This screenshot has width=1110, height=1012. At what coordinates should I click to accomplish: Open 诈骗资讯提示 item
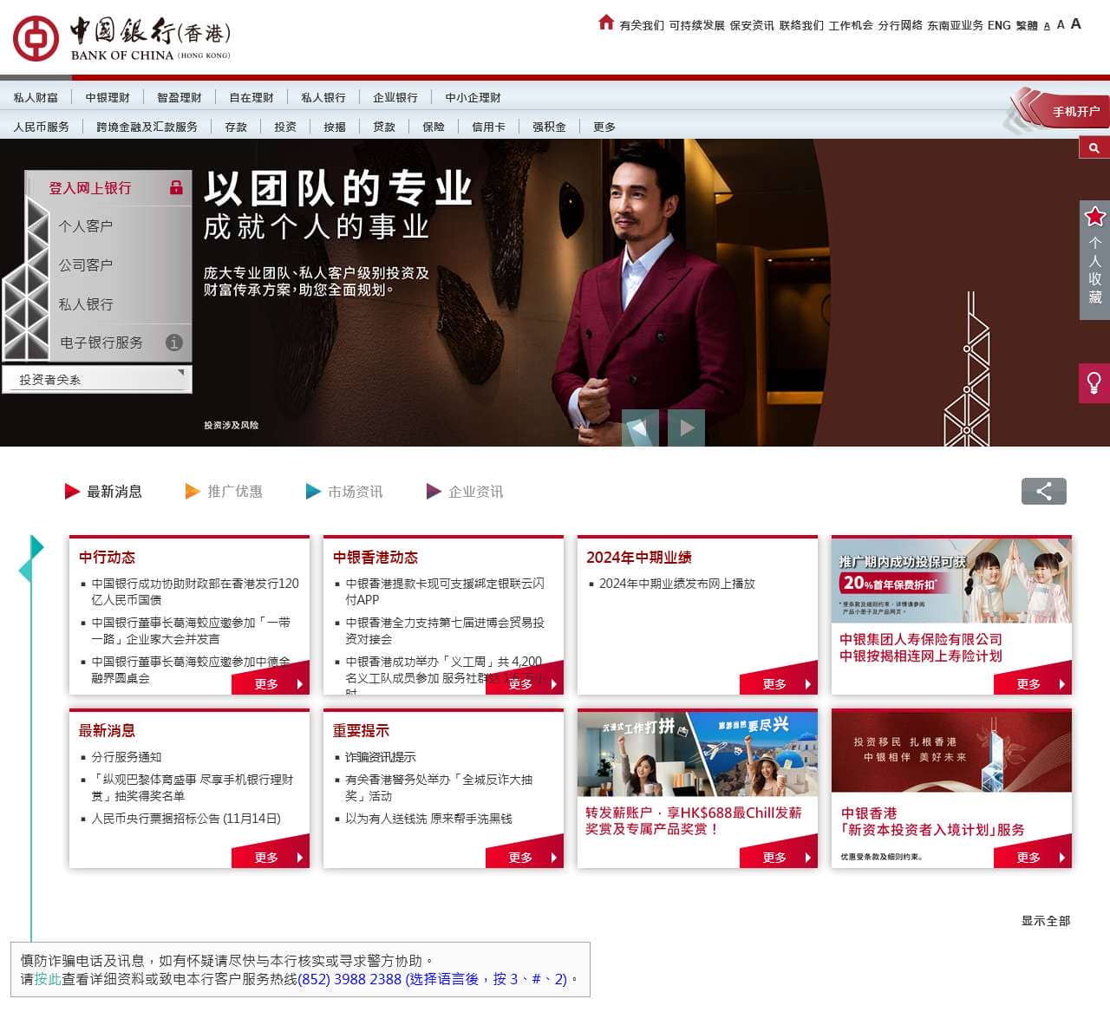coord(381,757)
